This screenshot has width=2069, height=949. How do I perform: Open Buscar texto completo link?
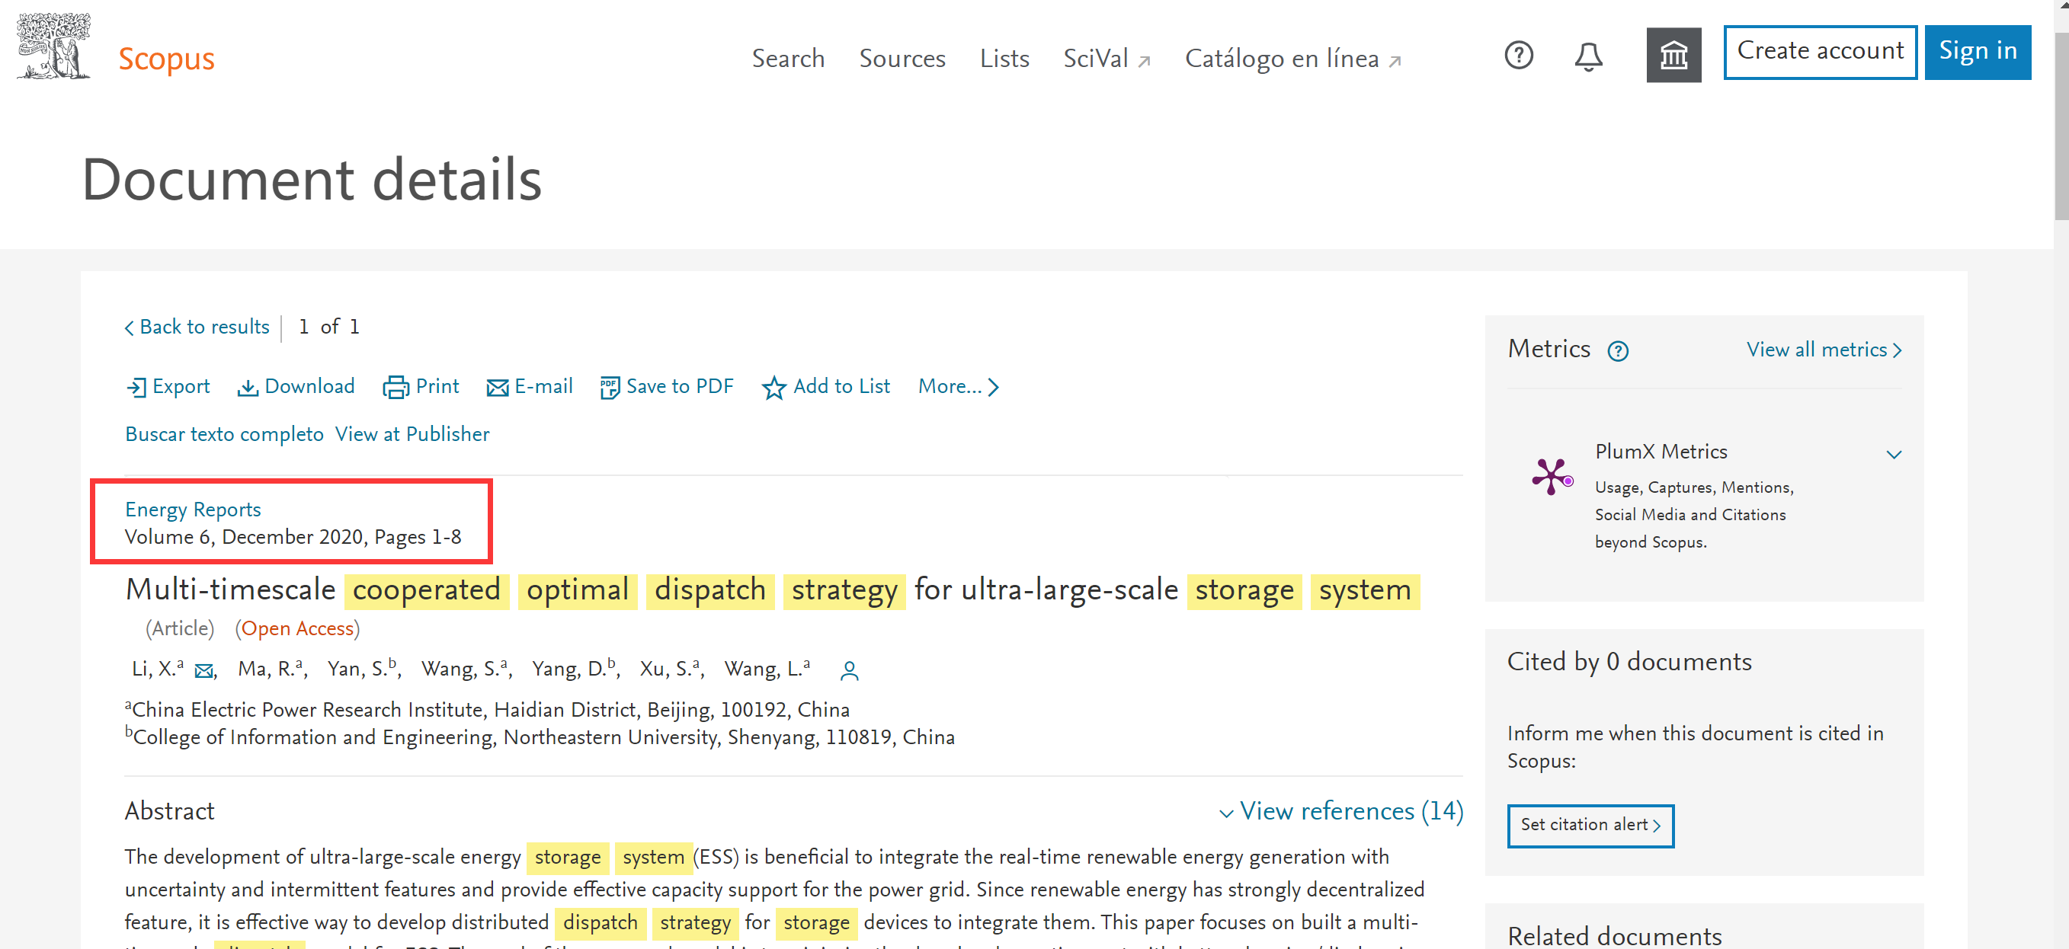click(x=224, y=434)
